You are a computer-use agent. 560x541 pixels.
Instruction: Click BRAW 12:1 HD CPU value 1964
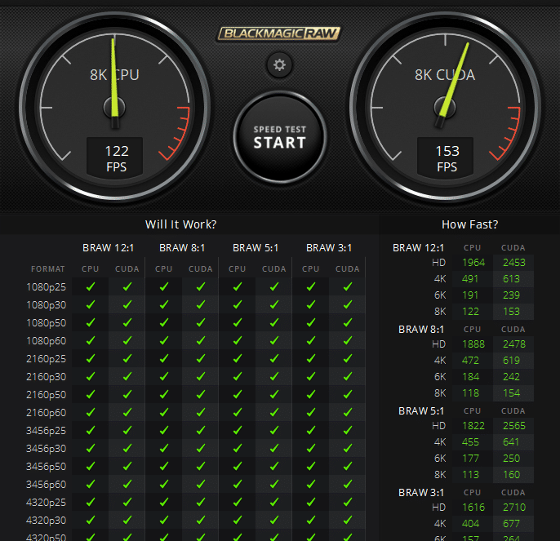coord(473,263)
